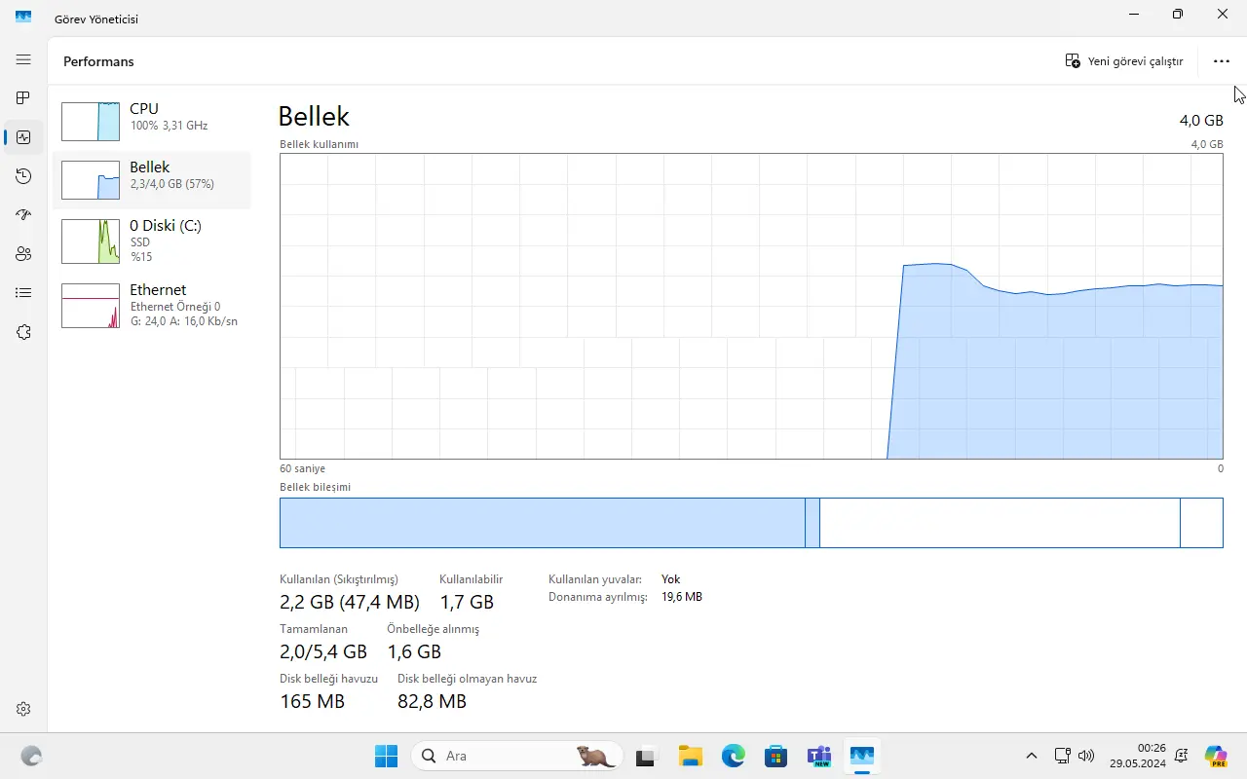Click the '1,6 GB' cached value
The width and height of the screenshot is (1247, 779).
pyautogui.click(x=414, y=651)
